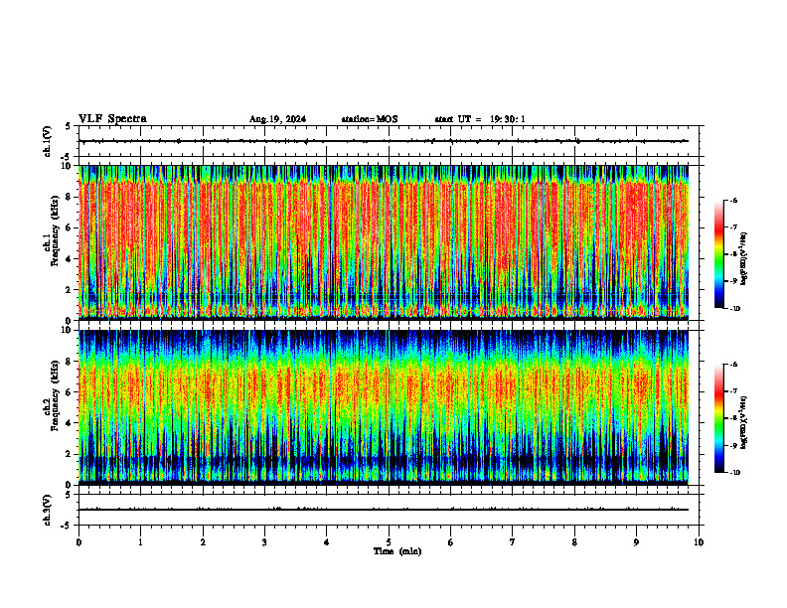The height and width of the screenshot is (608, 787).
Task: Click the ch.1 spectrogram color bar
Action: click(x=719, y=254)
